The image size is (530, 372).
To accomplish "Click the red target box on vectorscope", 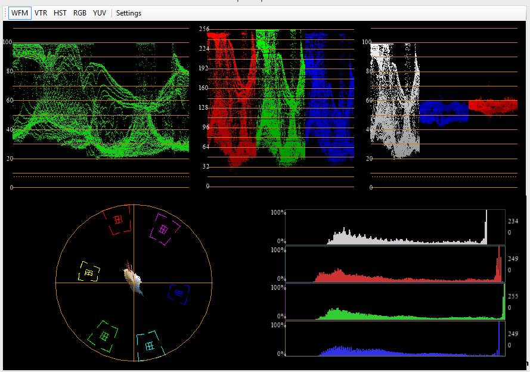I will (117, 221).
